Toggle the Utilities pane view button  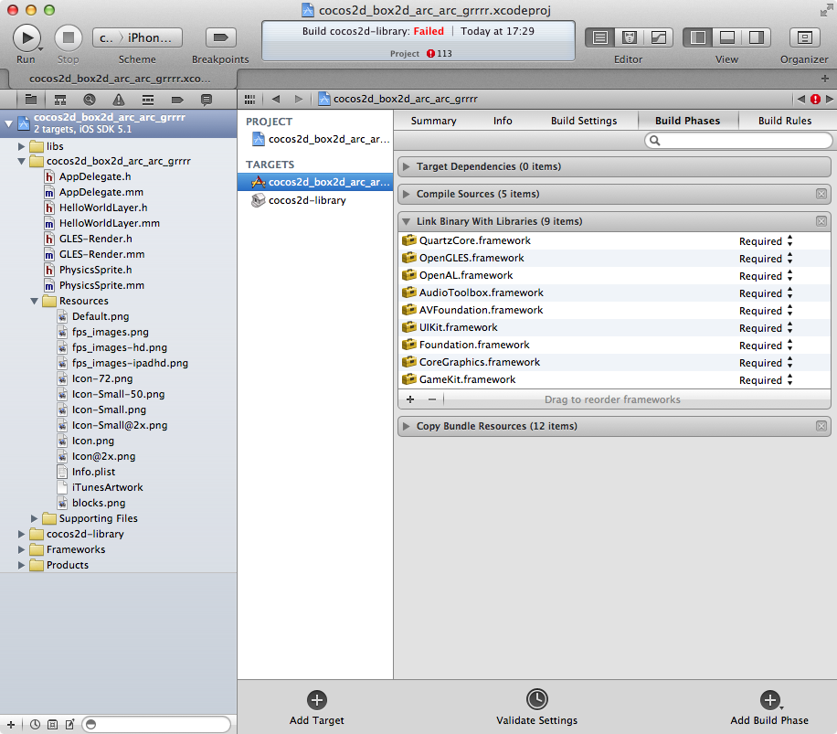click(x=756, y=37)
